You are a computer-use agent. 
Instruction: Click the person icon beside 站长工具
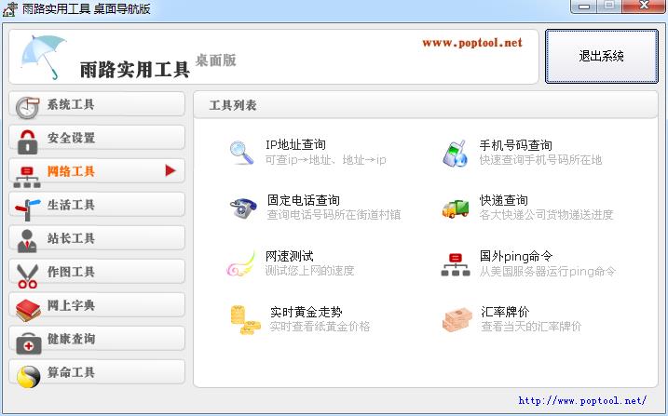(27, 241)
